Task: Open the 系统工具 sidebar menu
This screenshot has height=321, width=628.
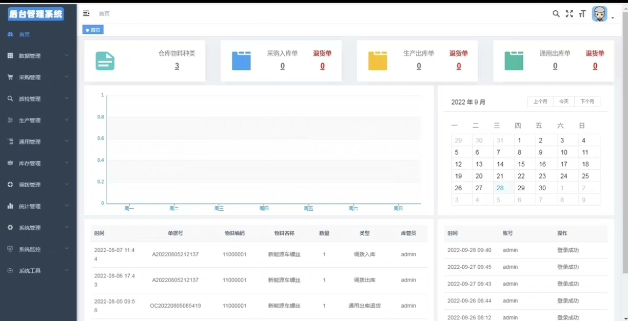Action: (x=38, y=271)
